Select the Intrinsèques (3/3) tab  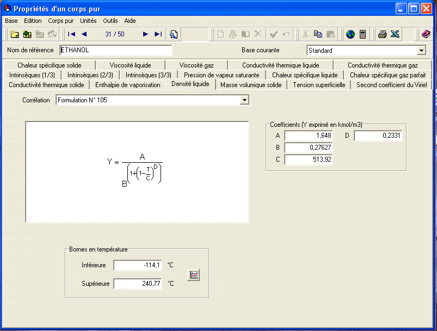[x=149, y=75]
